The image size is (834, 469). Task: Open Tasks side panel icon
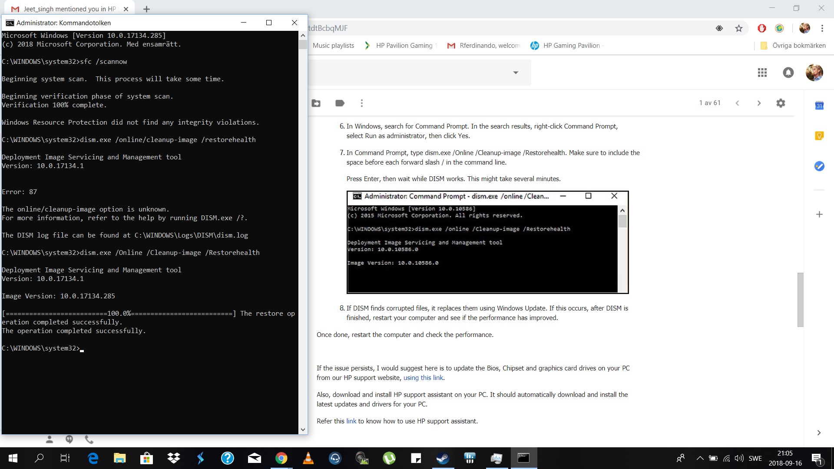819,166
